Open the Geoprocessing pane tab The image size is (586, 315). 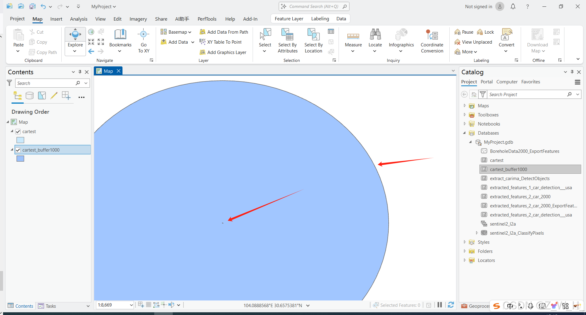[476, 306]
